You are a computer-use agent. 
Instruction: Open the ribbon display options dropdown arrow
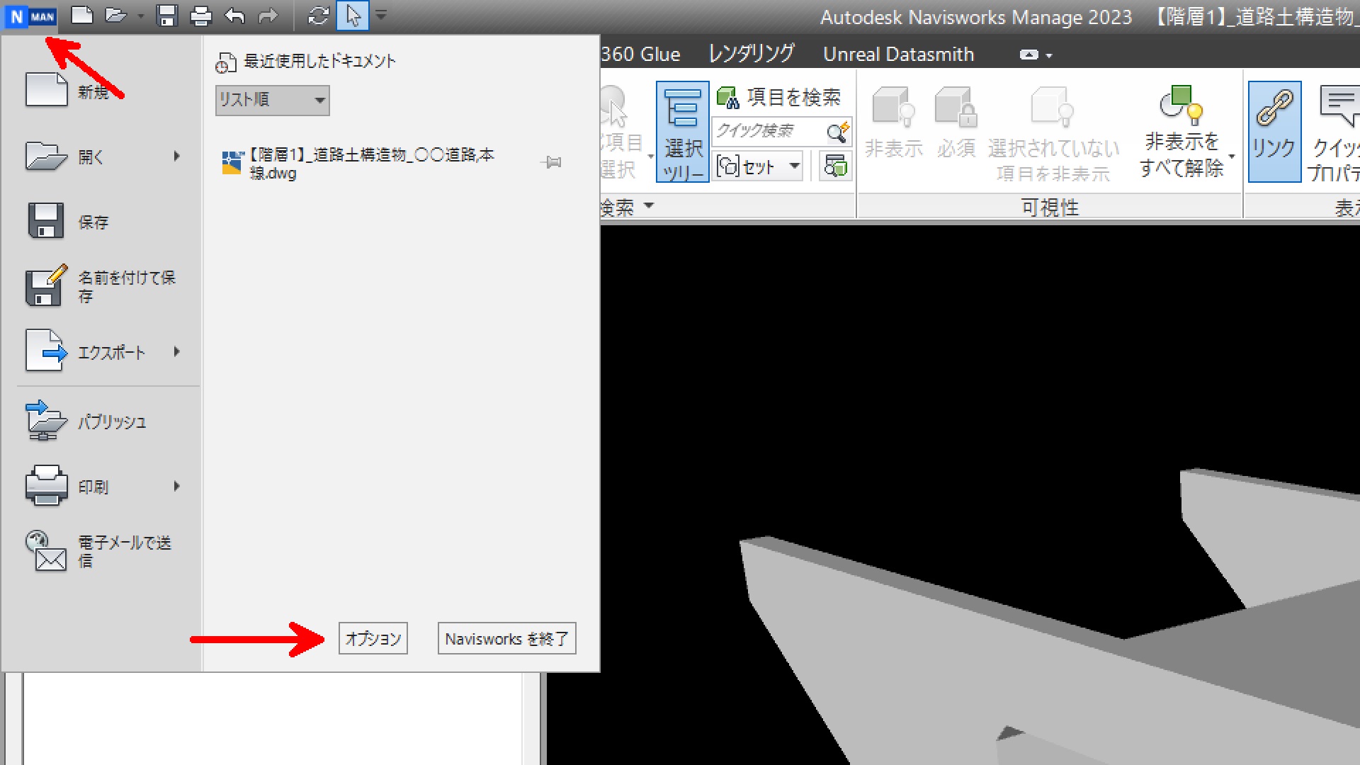click(1049, 55)
